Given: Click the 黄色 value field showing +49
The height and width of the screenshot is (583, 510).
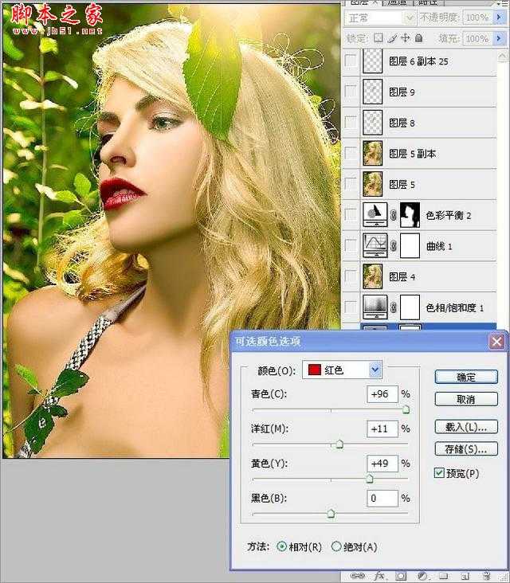Looking at the screenshot, I should click(382, 463).
